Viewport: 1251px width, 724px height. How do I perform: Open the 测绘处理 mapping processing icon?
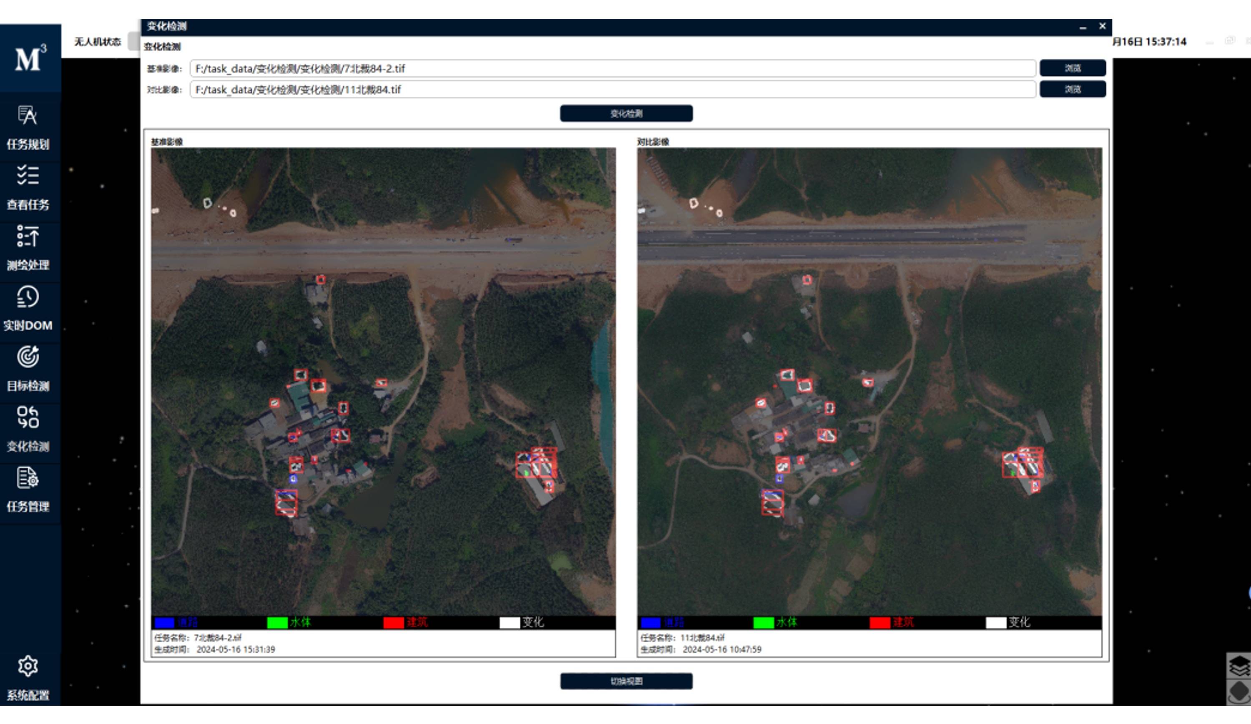[x=28, y=237]
